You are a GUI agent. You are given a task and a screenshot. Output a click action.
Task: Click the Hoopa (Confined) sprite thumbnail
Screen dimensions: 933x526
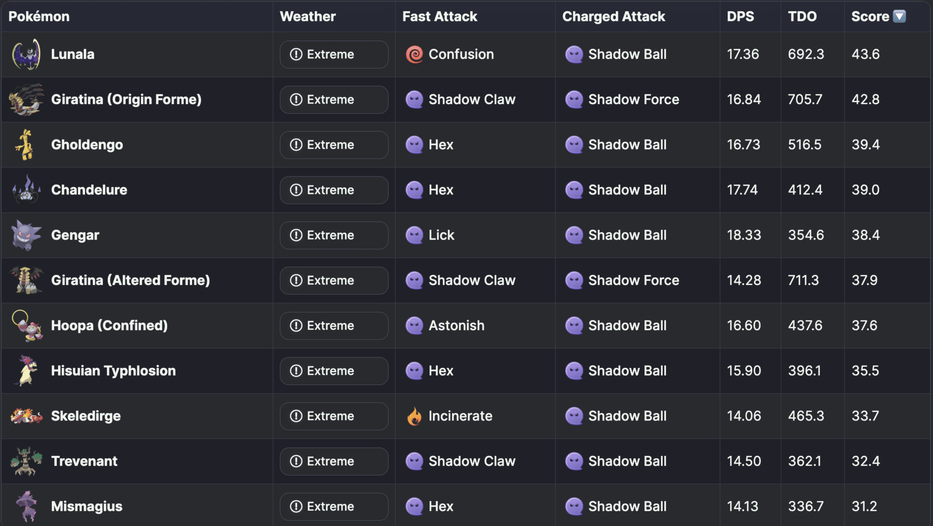click(x=26, y=326)
